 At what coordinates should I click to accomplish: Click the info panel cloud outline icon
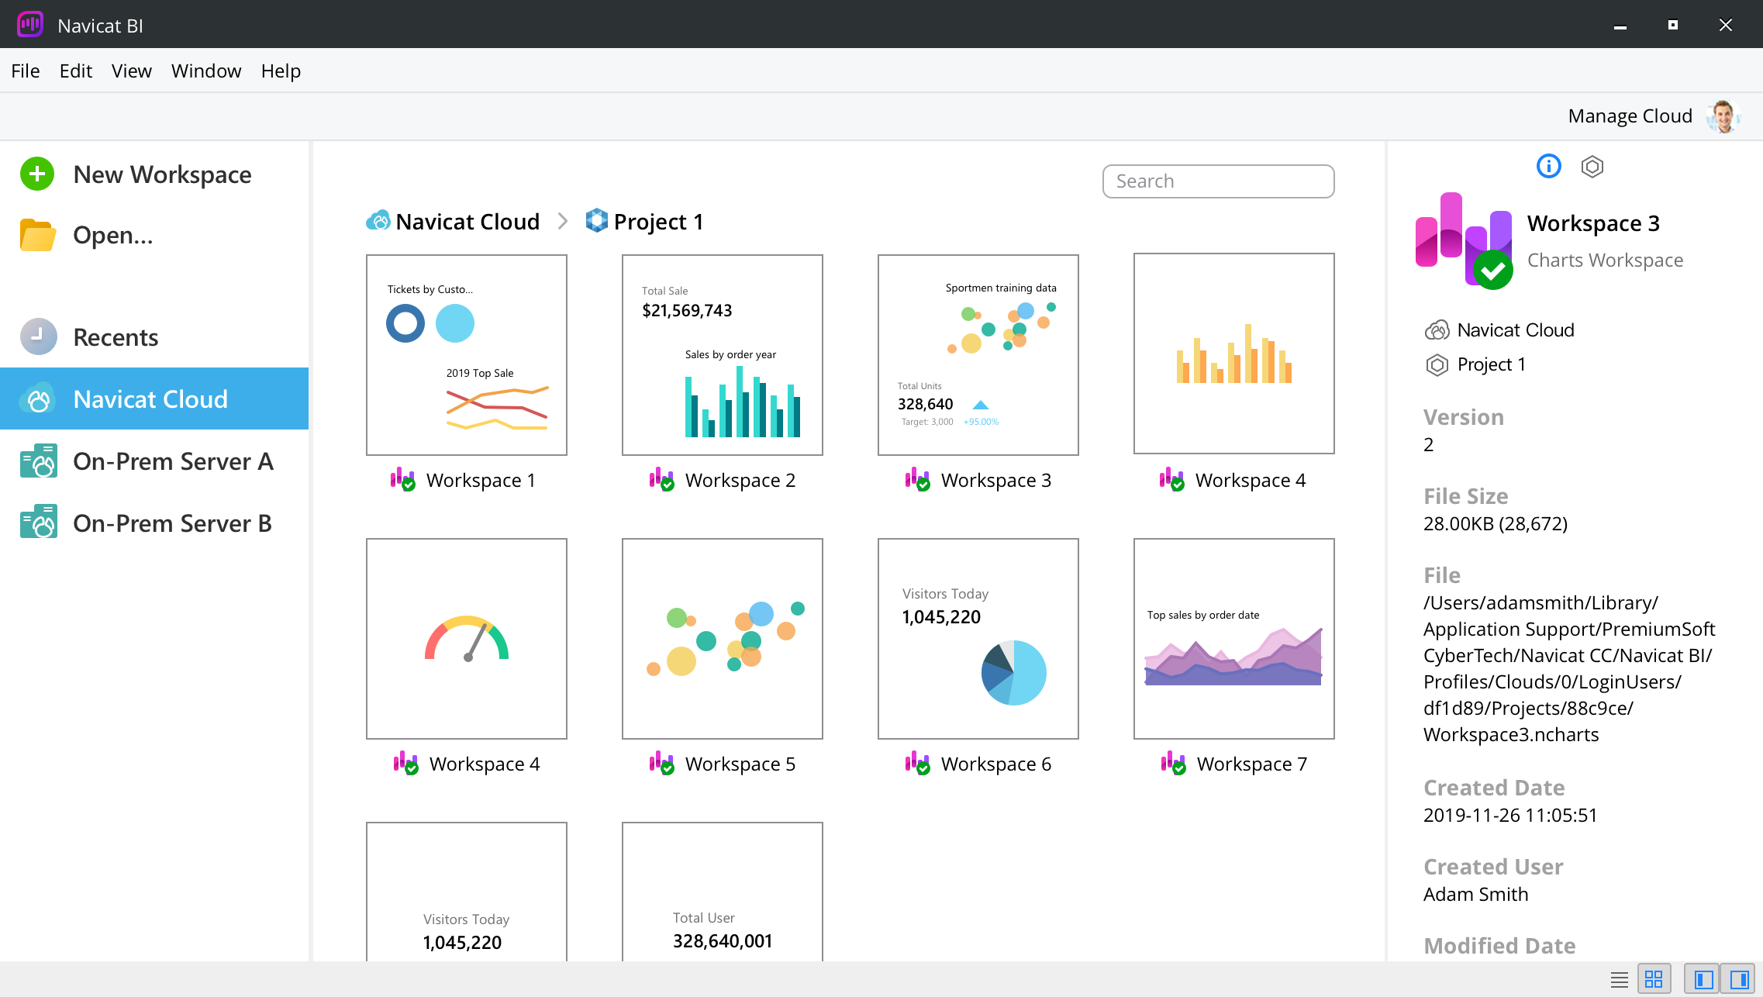[1437, 329]
